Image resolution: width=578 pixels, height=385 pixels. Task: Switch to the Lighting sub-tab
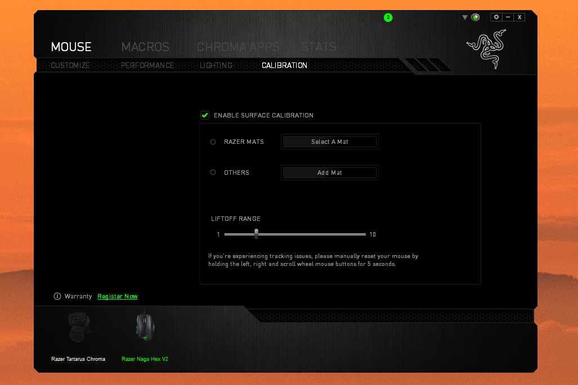[x=216, y=65]
